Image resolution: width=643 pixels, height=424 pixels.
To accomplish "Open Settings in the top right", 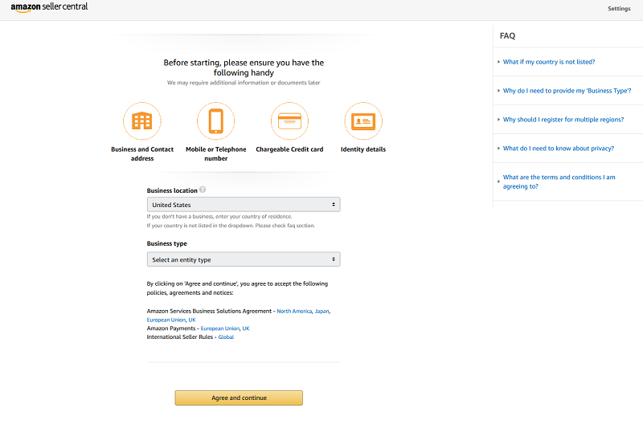I will click(619, 9).
